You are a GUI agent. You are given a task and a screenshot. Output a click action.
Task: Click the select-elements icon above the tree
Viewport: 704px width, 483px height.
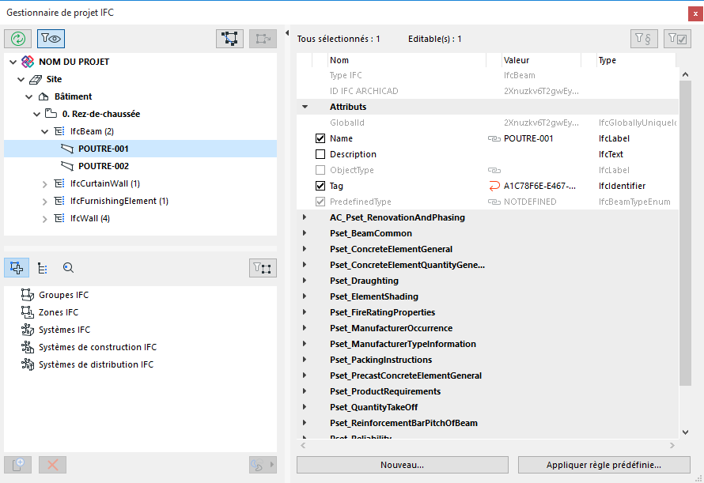[230, 39]
